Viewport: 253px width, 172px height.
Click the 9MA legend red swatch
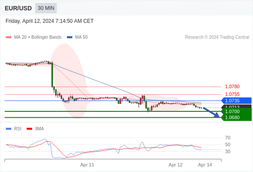point(29,129)
